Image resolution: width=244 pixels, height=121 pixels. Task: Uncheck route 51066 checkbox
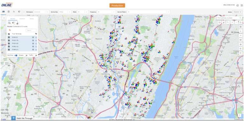tap(9, 50)
